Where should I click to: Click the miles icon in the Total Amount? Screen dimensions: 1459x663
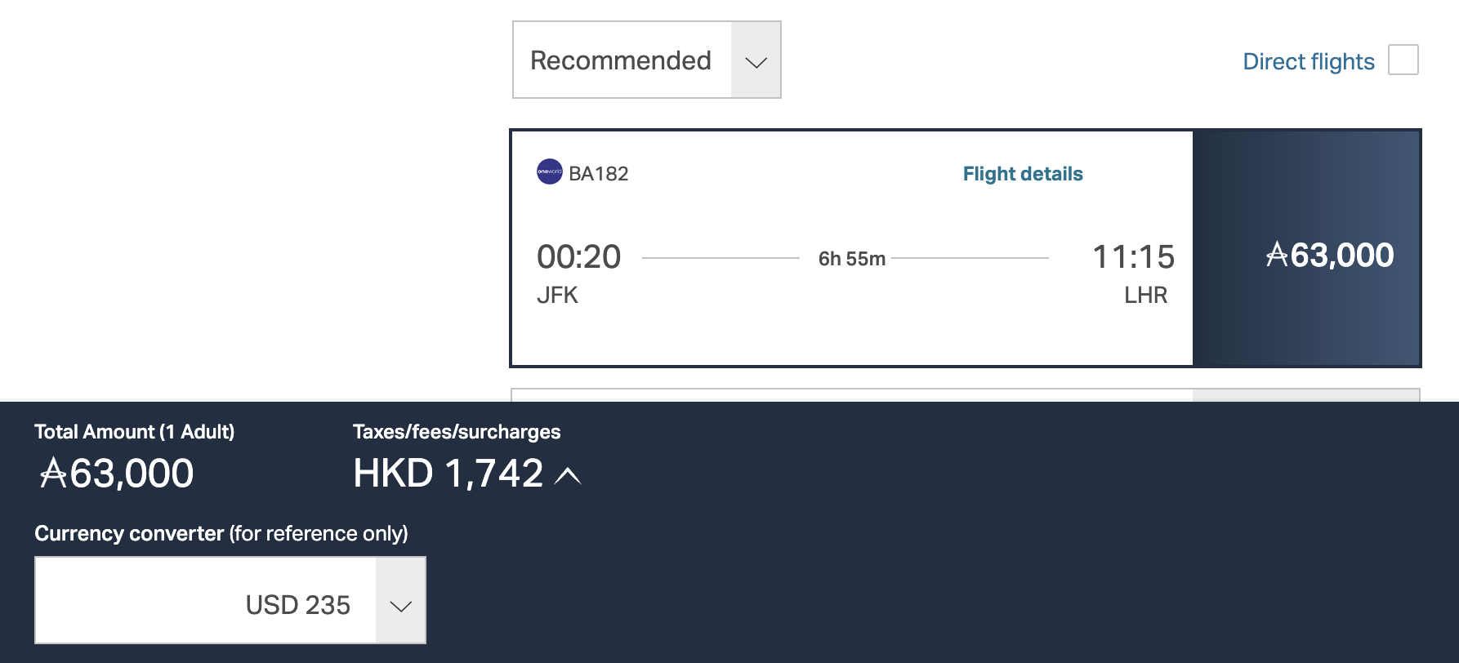point(51,474)
